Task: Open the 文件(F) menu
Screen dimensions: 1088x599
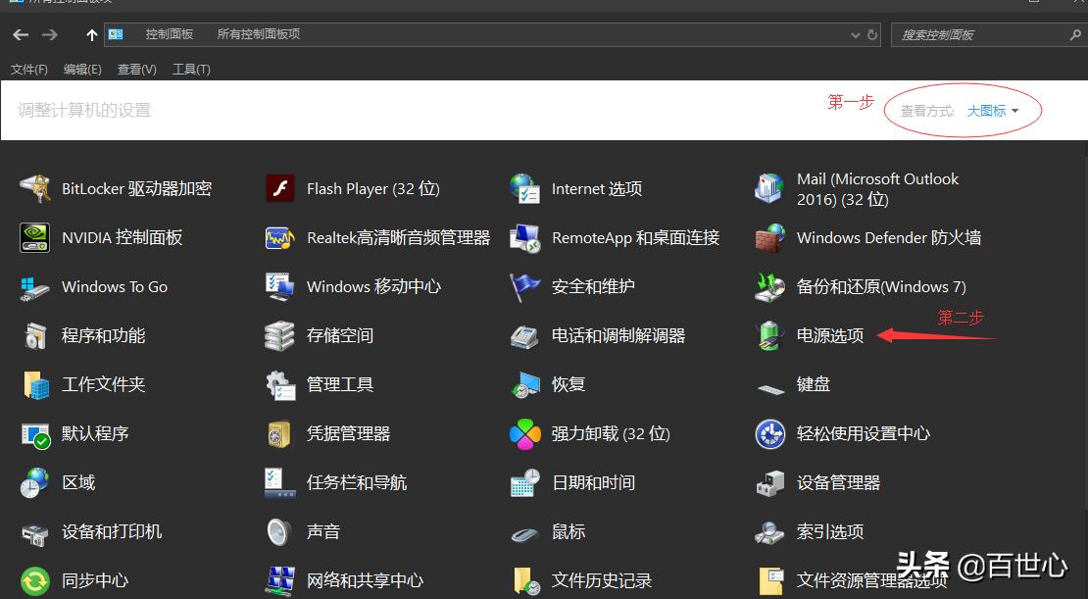Action: (28, 69)
